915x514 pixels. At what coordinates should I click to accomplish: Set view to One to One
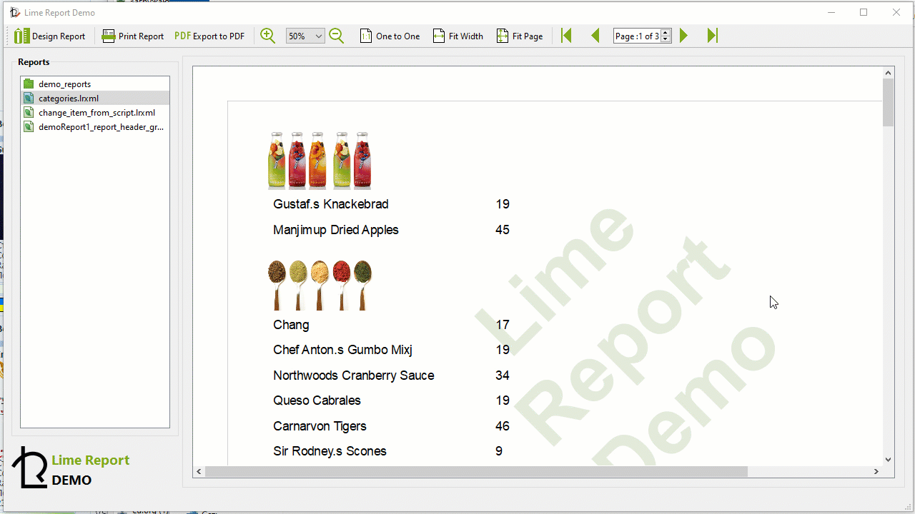coord(390,35)
